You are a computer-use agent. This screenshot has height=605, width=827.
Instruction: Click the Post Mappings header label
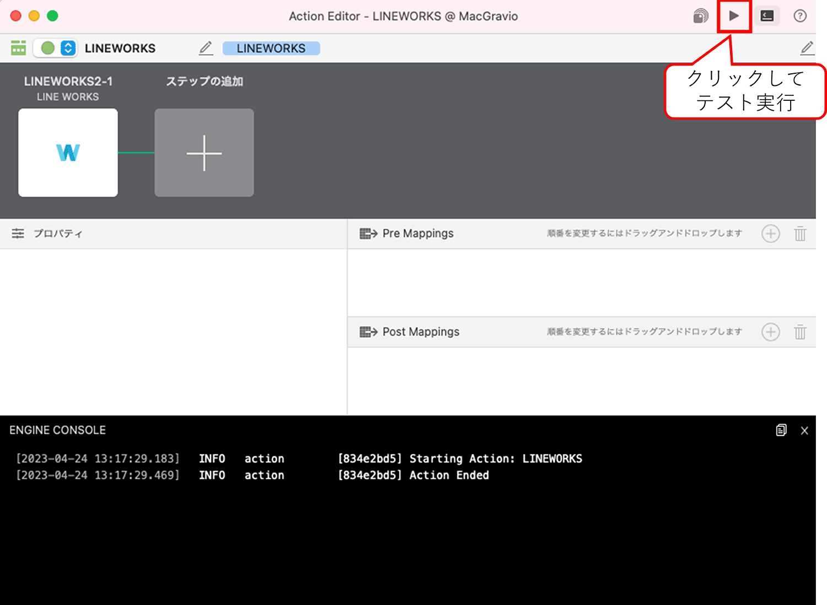click(421, 332)
